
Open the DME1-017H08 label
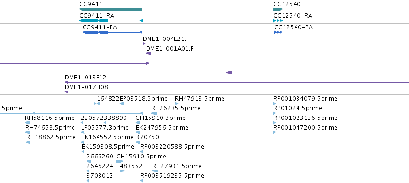point(87,87)
